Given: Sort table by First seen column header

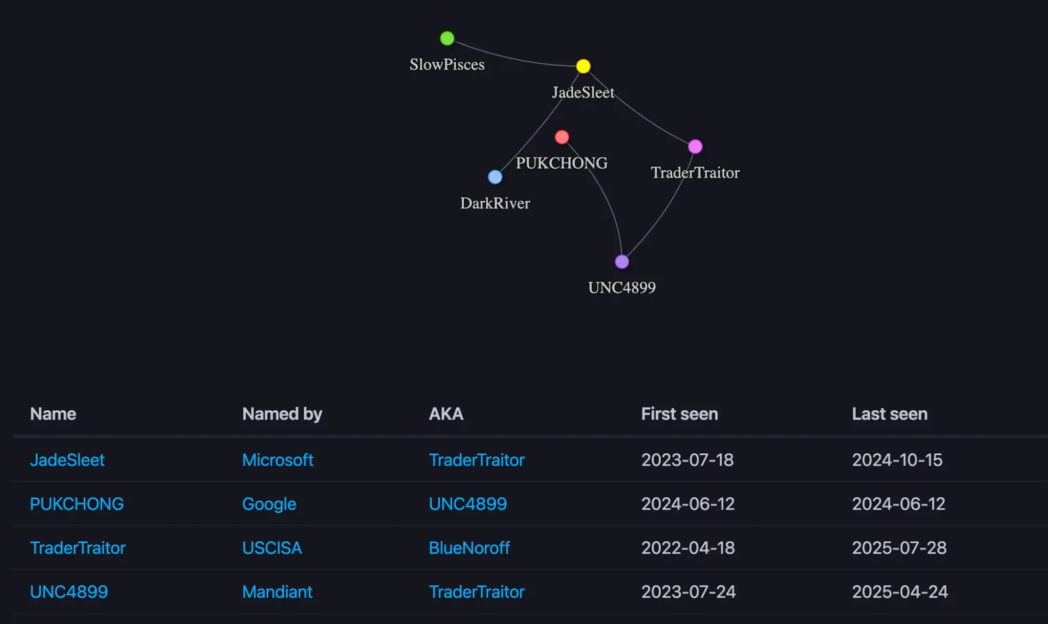Looking at the screenshot, I should [680, 414].
